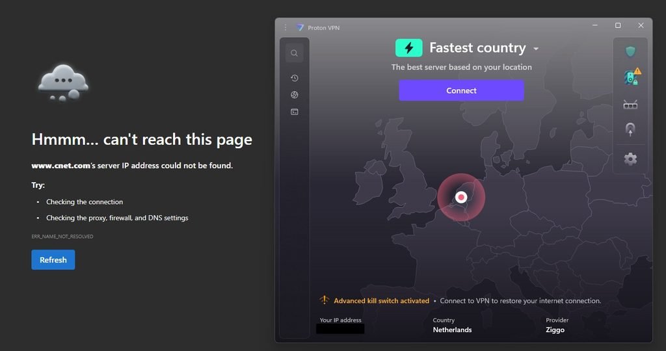Click 'Checking the proxy, firewall, and DNS settings'

(117, 218)
